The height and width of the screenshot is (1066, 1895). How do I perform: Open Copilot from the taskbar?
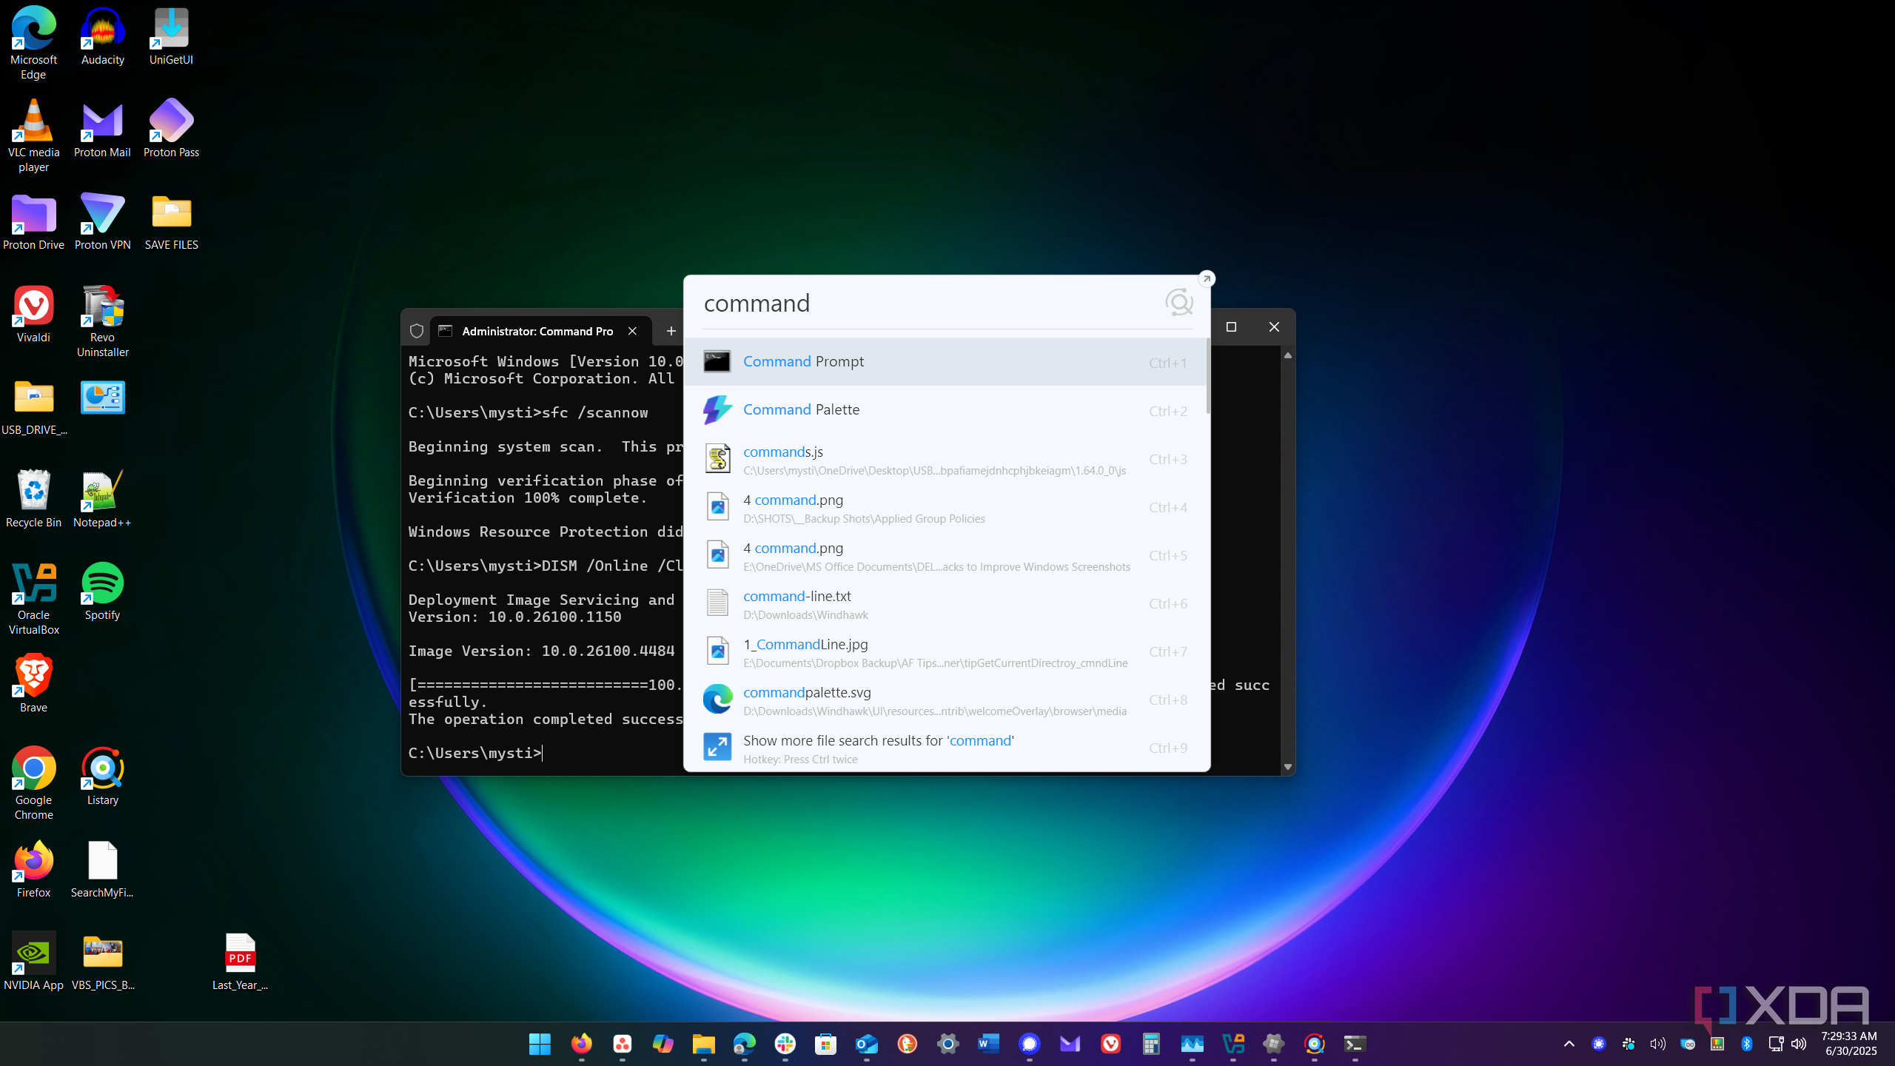pos(663,1044)
